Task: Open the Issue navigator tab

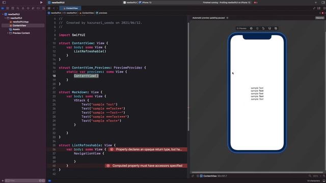Action: coord(23,8)
